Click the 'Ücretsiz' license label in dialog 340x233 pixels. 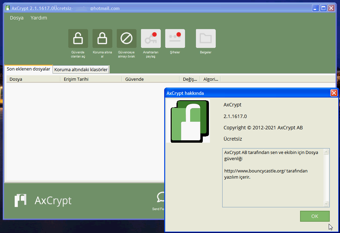click(x=233, y=139)
